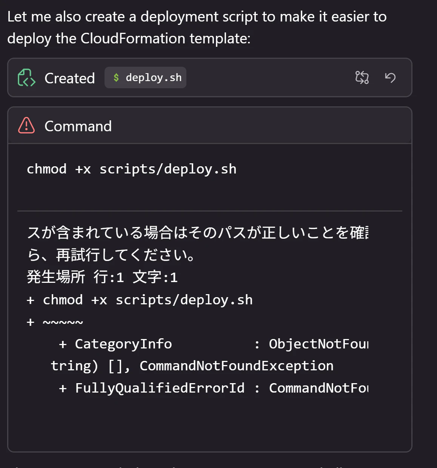Click the 発生場所 行:1 文字:1 line
The height and width of the screenshot is (468, 437).
pos(102,277)
